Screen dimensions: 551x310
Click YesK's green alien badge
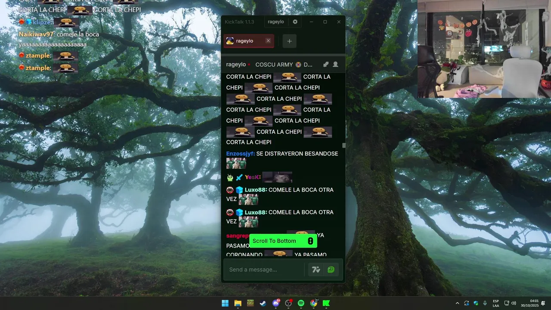coord(230,177)
